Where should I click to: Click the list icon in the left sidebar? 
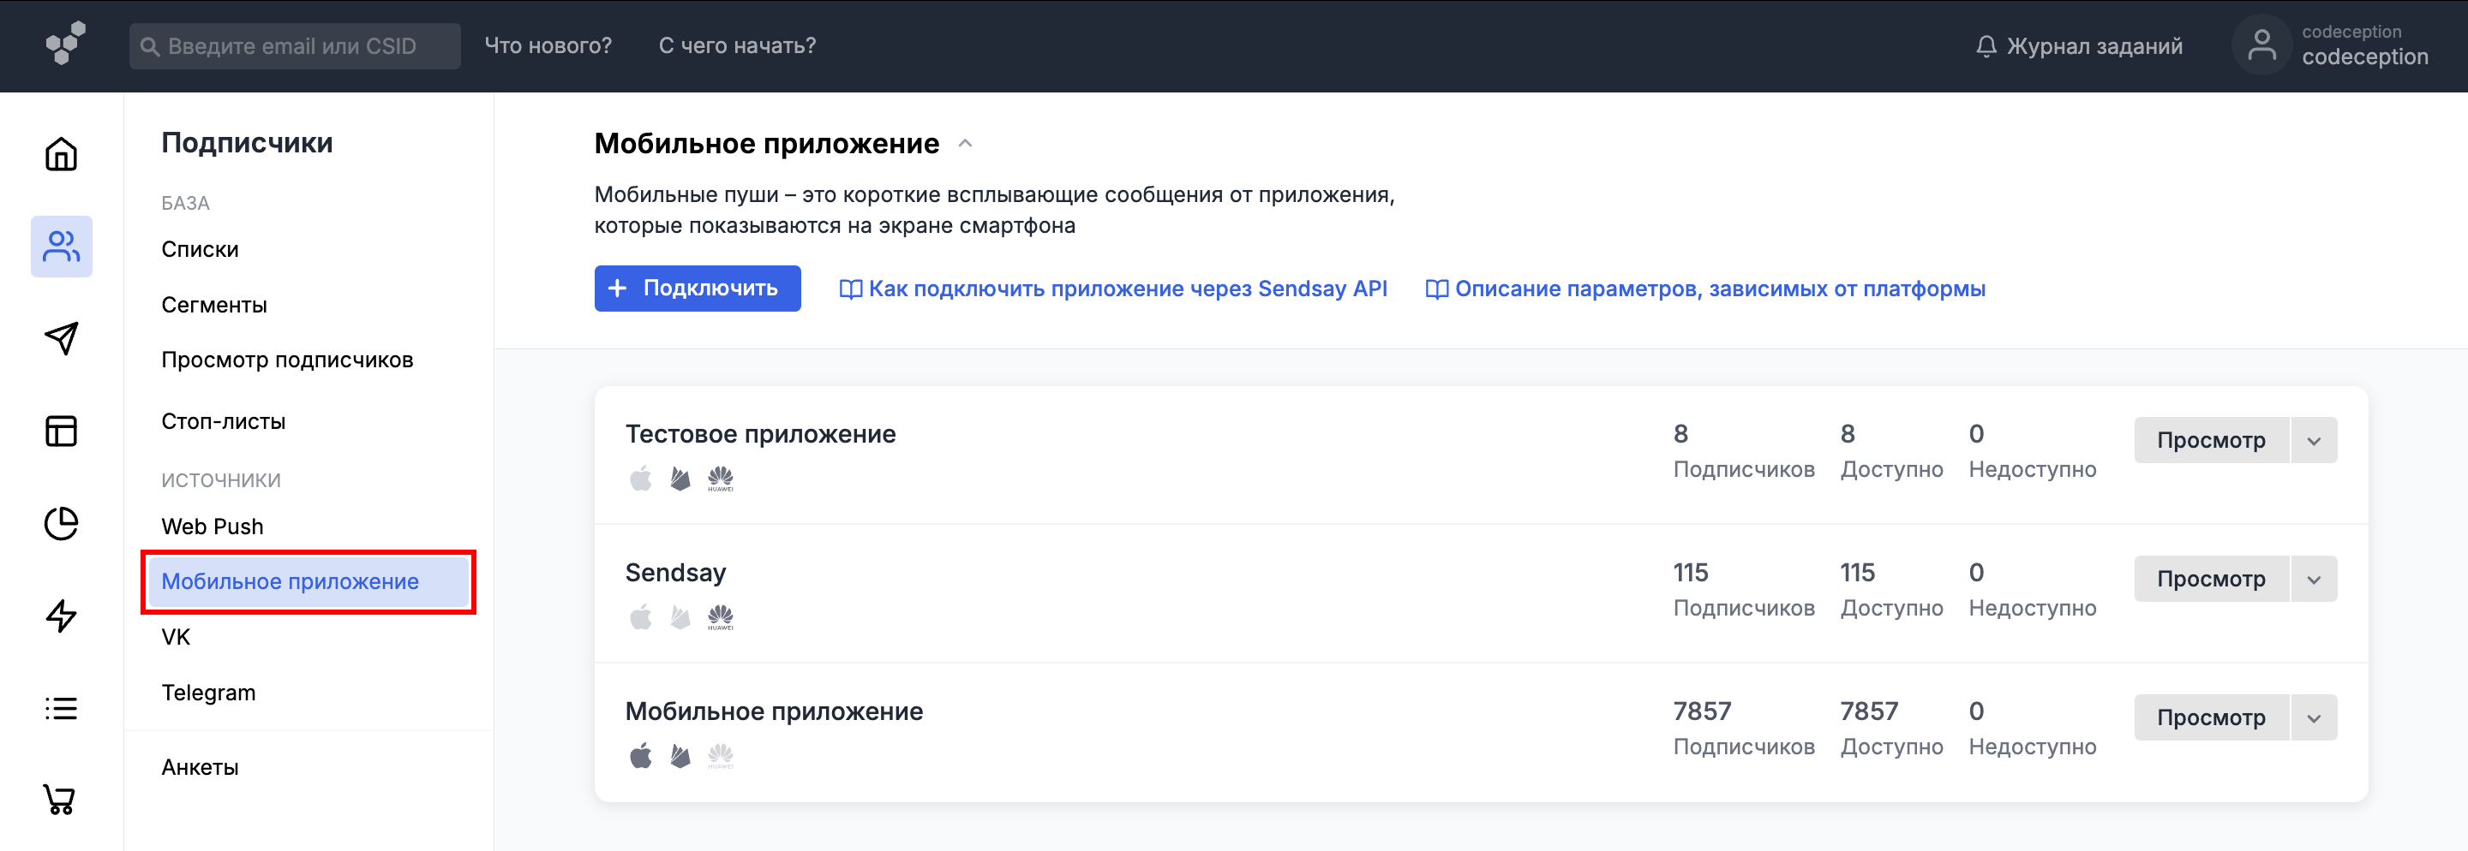(x=62, y=708)
